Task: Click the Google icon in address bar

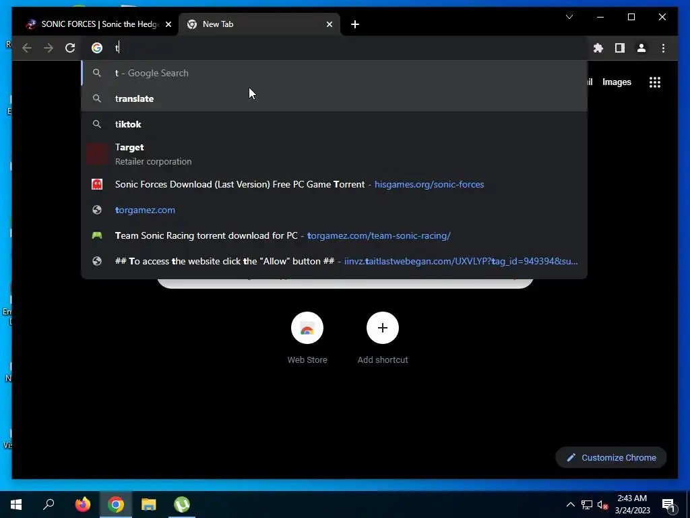Action: pyautogui.click(x=97, y=48)
